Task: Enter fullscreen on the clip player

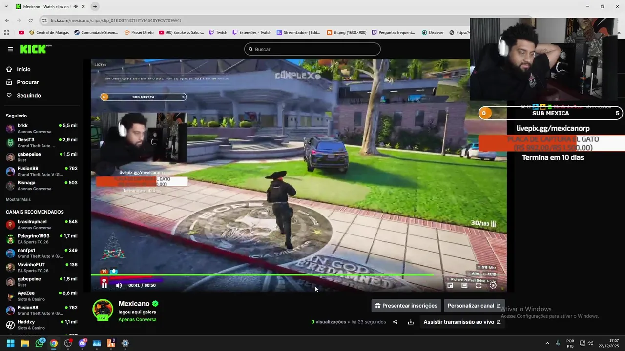Action: (x=479, y=285)
